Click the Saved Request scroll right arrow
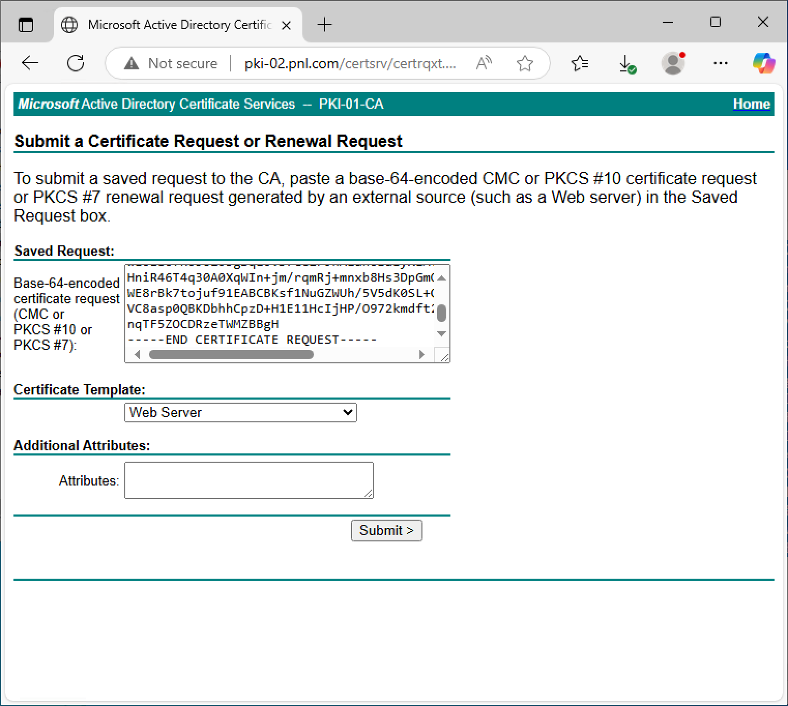 pos(422,355)
